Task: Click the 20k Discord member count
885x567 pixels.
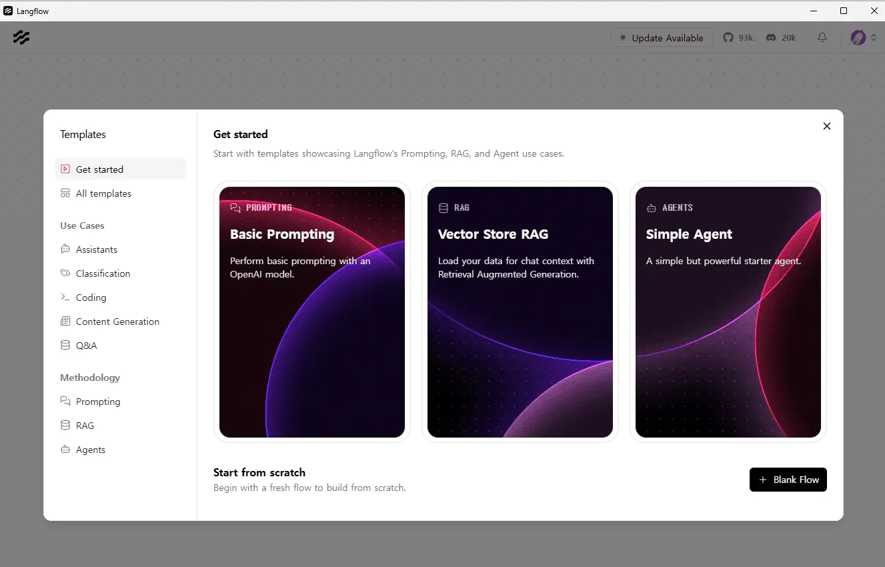Action: [789, 38]
